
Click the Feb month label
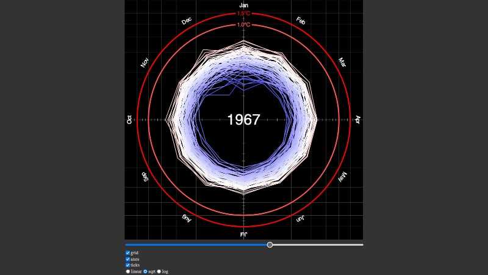pyautogui.click(x=301, y=21)
